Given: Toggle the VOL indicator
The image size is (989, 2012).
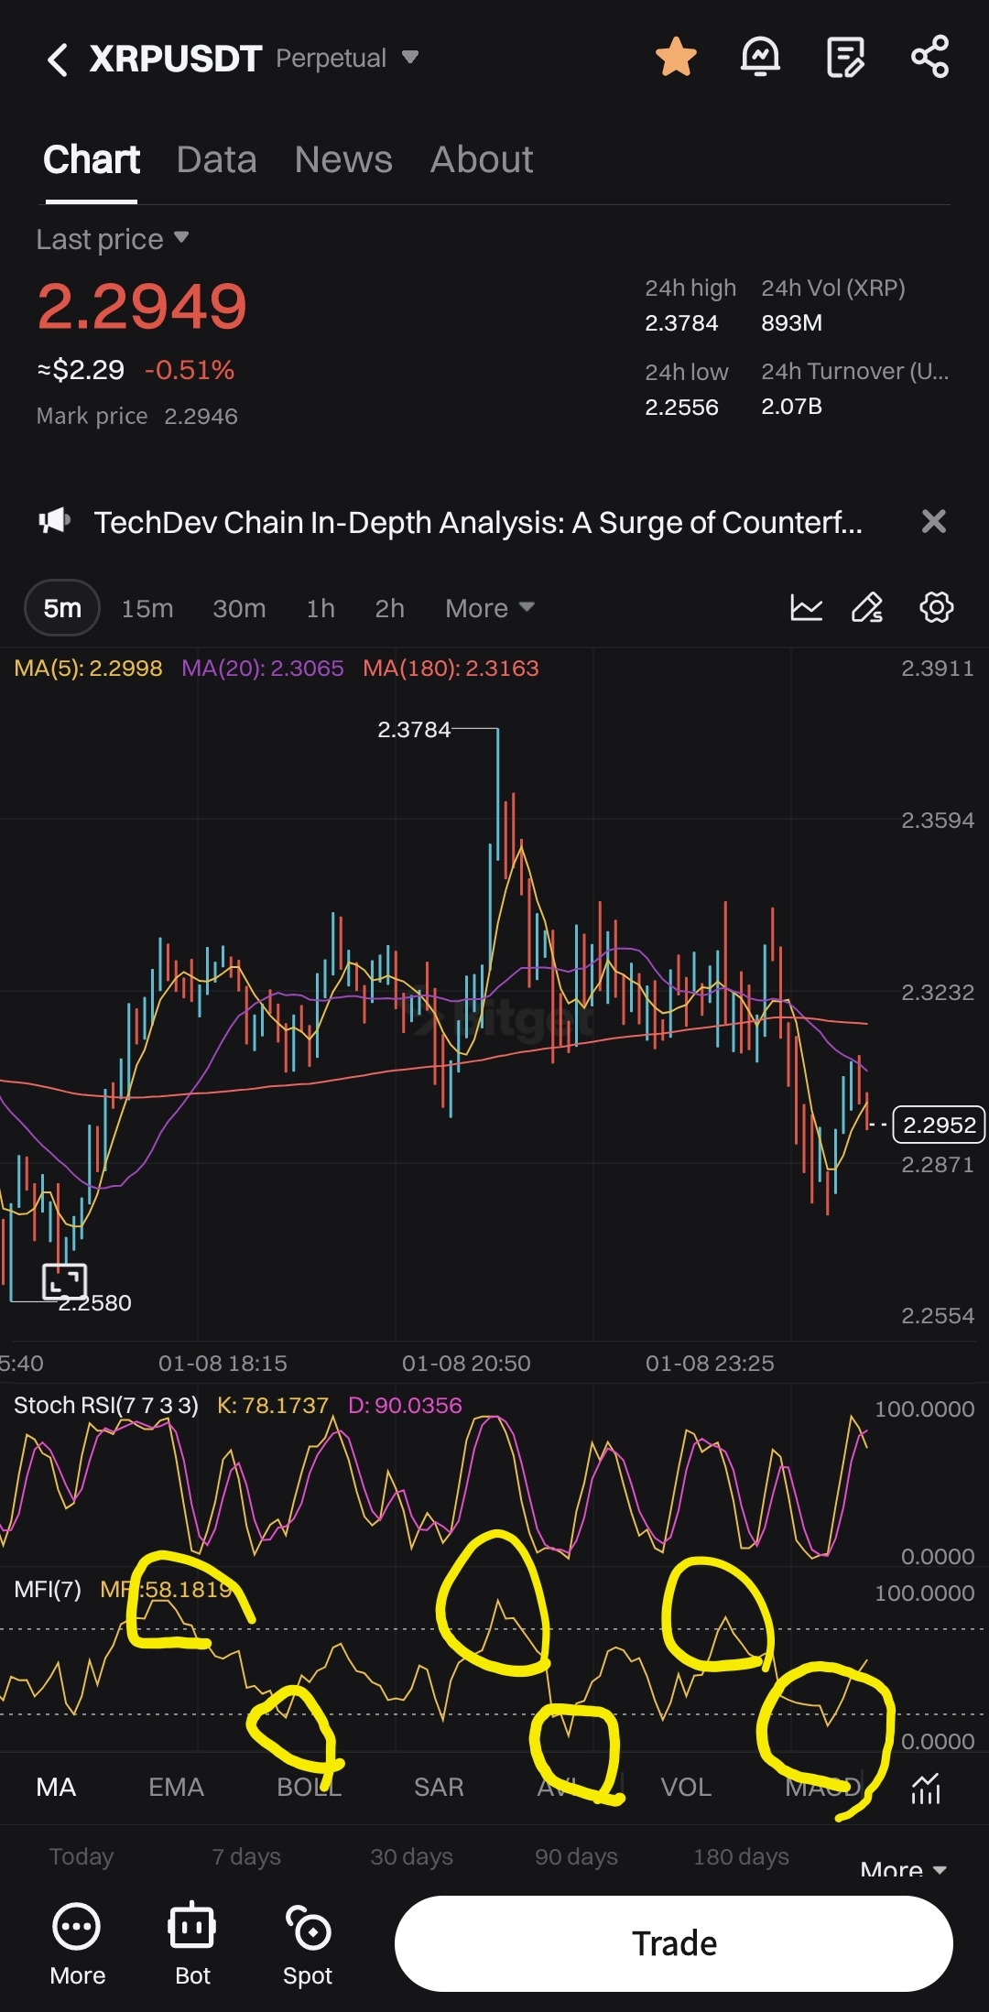Looking at the screenshot, I should coord(686,1787).
